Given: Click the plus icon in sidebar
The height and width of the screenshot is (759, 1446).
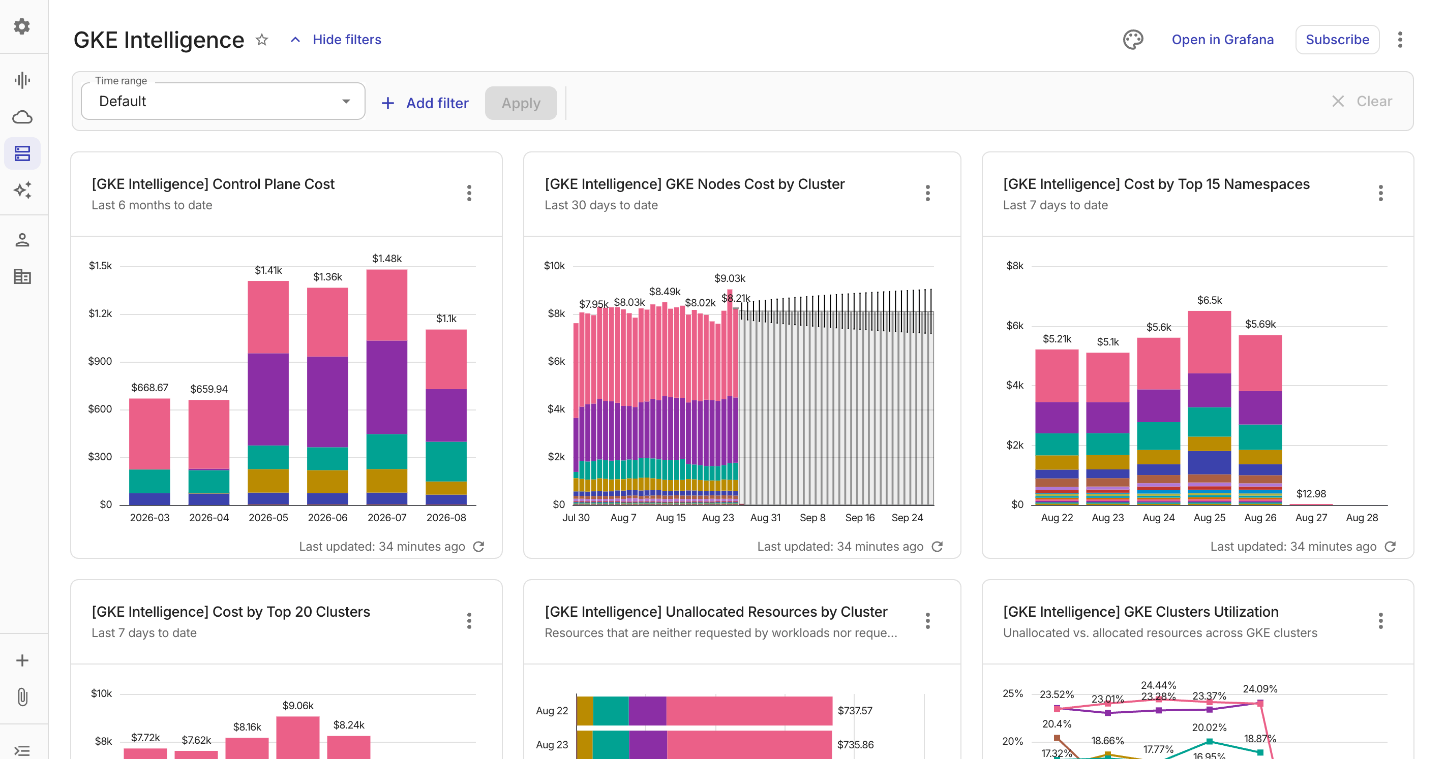Looking at the screenshot, I should 22,660.
